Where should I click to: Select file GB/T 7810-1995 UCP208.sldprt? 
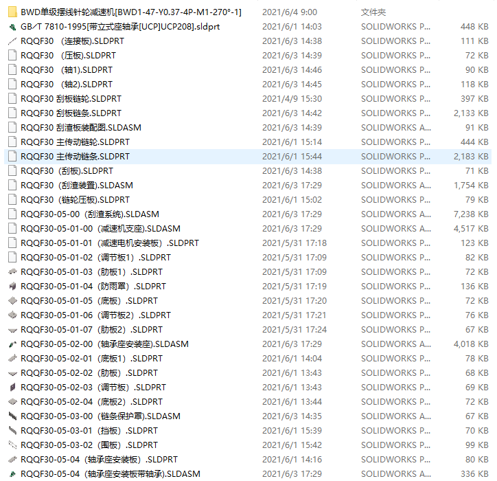coord(120,27)
